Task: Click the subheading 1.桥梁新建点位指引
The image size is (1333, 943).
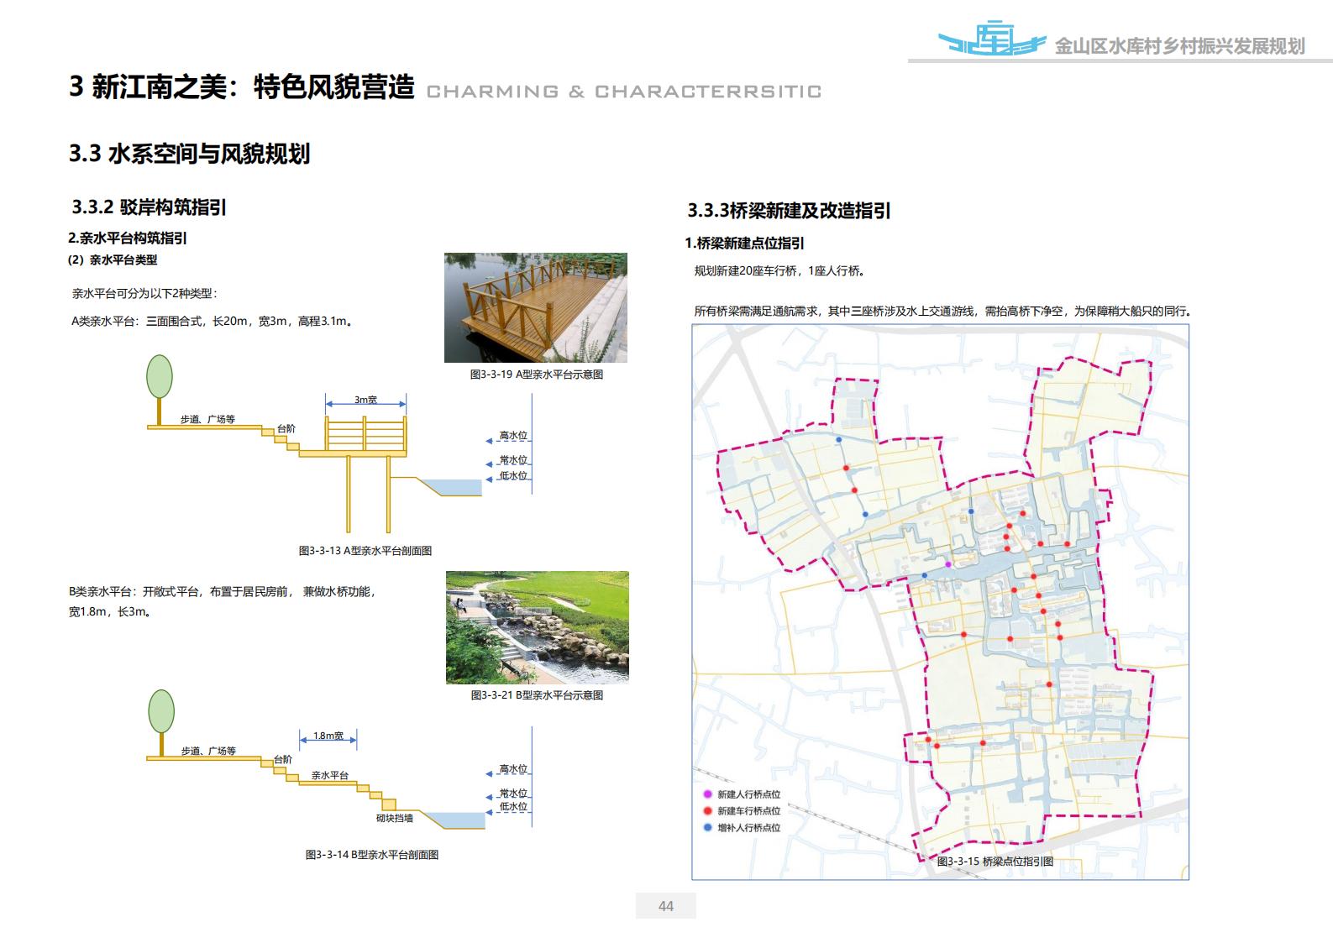Action: click(745, 244)
